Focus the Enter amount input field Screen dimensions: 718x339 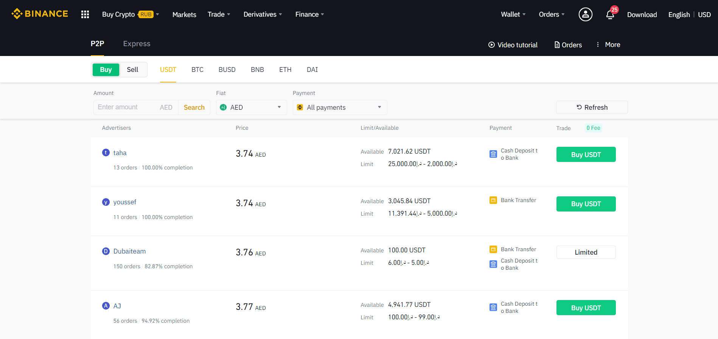coord(127,107)
